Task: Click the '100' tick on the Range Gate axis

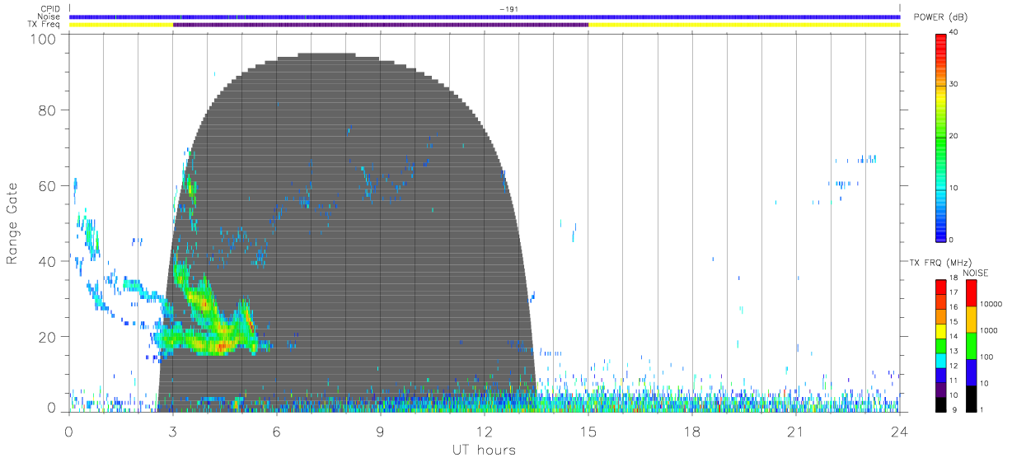Action: click(x=45, y=38)
